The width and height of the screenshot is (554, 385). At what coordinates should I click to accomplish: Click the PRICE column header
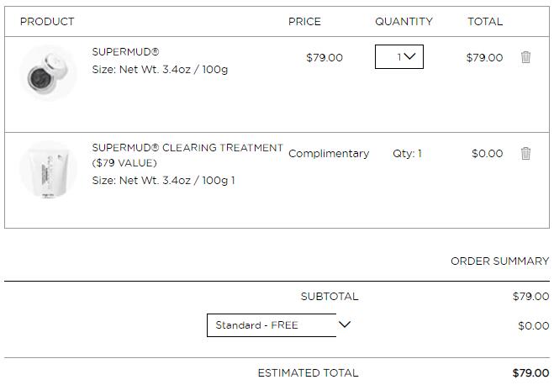click(x=304, y=21)
